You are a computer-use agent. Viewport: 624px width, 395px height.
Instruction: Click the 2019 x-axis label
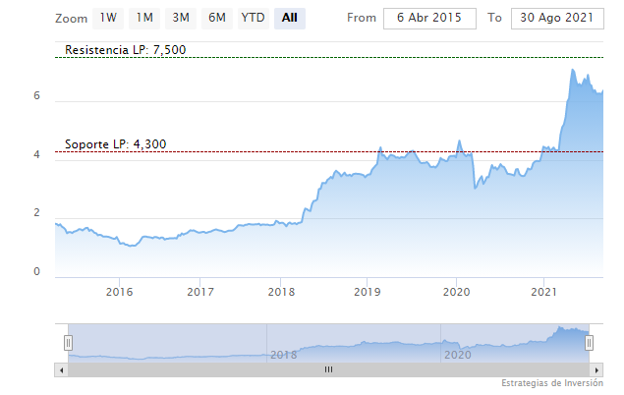click(367, 292)
